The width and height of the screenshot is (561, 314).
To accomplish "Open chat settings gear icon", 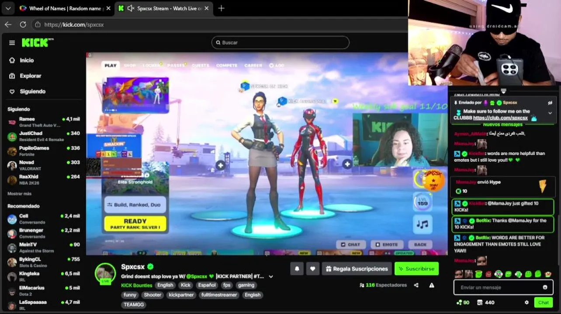I will click(x=526, y=303).
